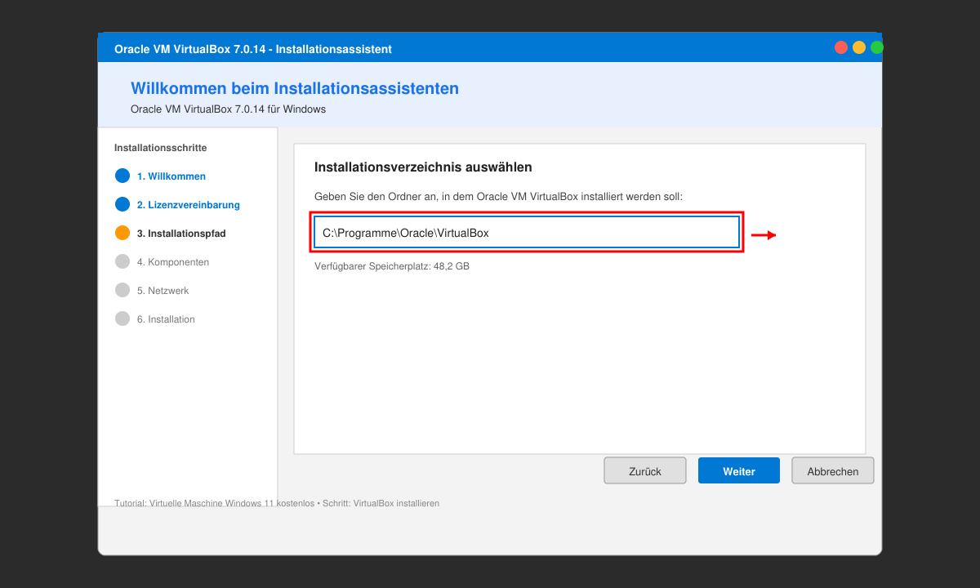
Task: Click the Geben Sie den Ordner an instruction text
Action: (498, 197)
